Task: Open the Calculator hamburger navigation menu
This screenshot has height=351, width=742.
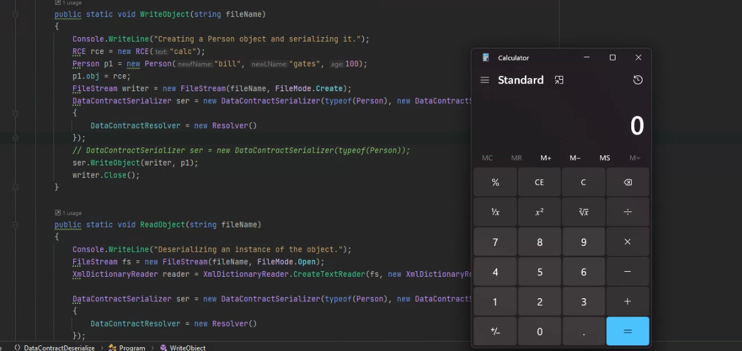Action: click(x=485, y=80)
